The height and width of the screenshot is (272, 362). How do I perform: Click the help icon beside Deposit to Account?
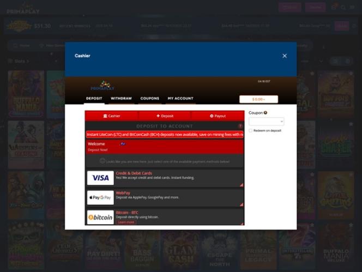pos(240,126)
